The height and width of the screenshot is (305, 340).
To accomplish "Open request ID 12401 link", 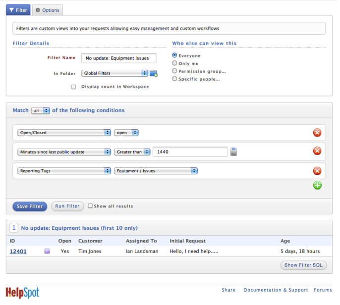I will coord(18,252).
